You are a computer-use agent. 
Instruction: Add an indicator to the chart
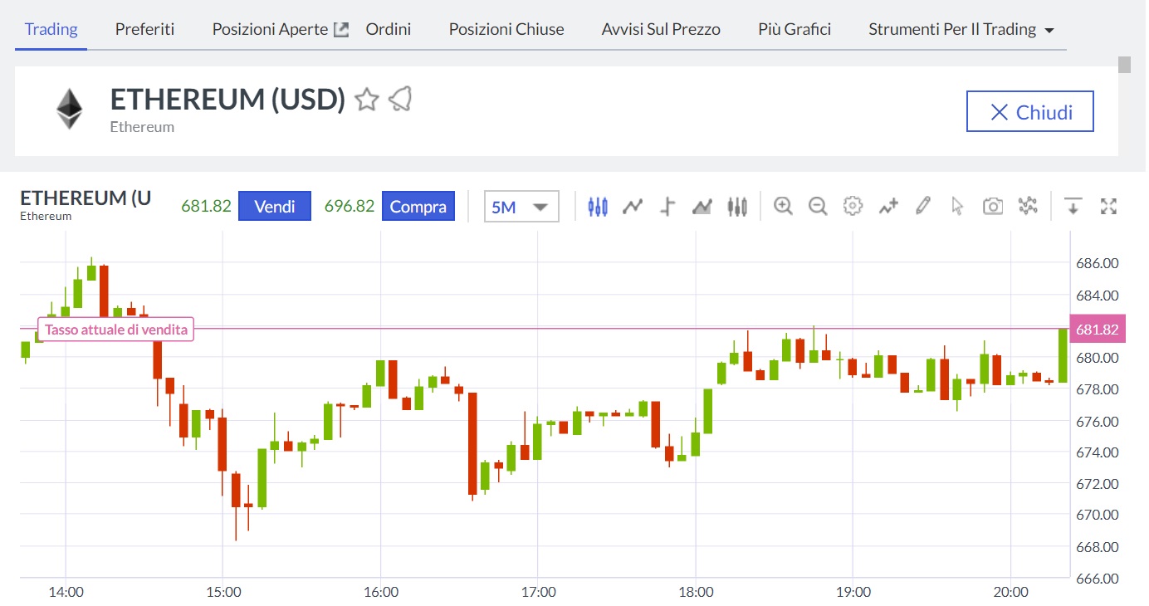tap(888, 206)
